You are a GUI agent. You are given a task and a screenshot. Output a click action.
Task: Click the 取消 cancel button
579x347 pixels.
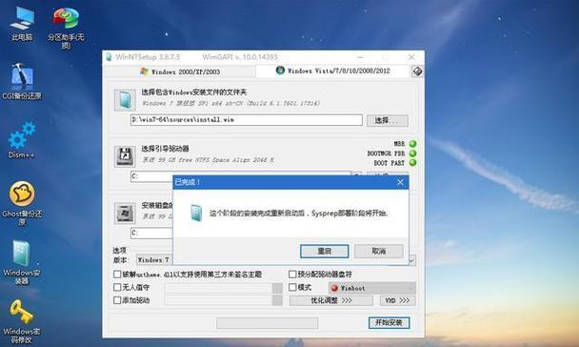pyautogui.click(x=378, y=252)
